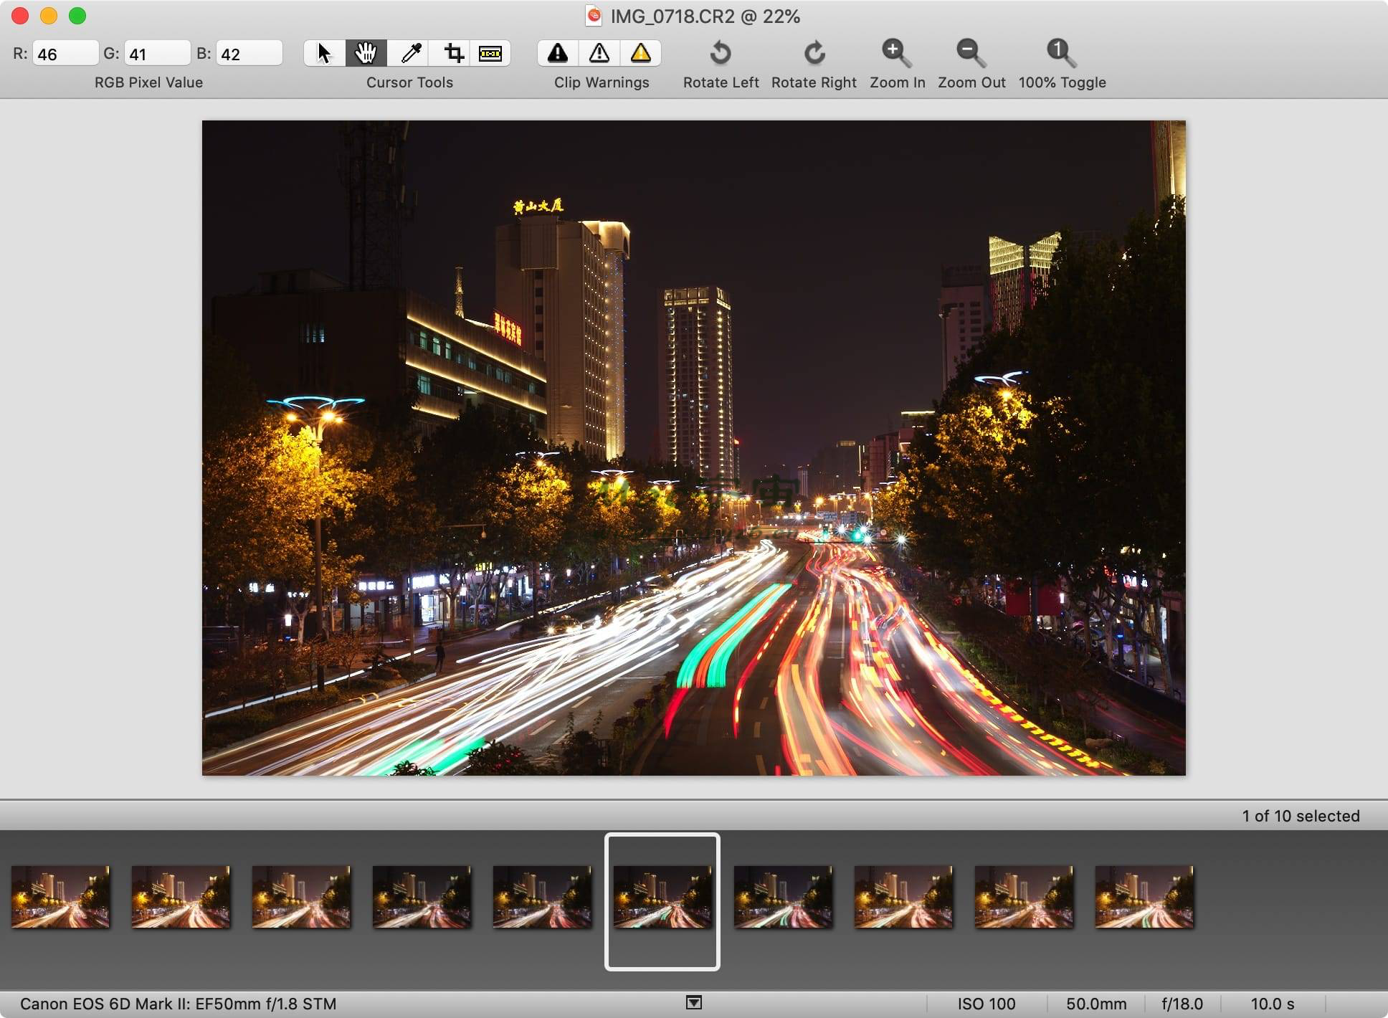This screenshot has height=1018, width=1388.
Task: Select the hand pan tool
Action: [x=366, y=53]
